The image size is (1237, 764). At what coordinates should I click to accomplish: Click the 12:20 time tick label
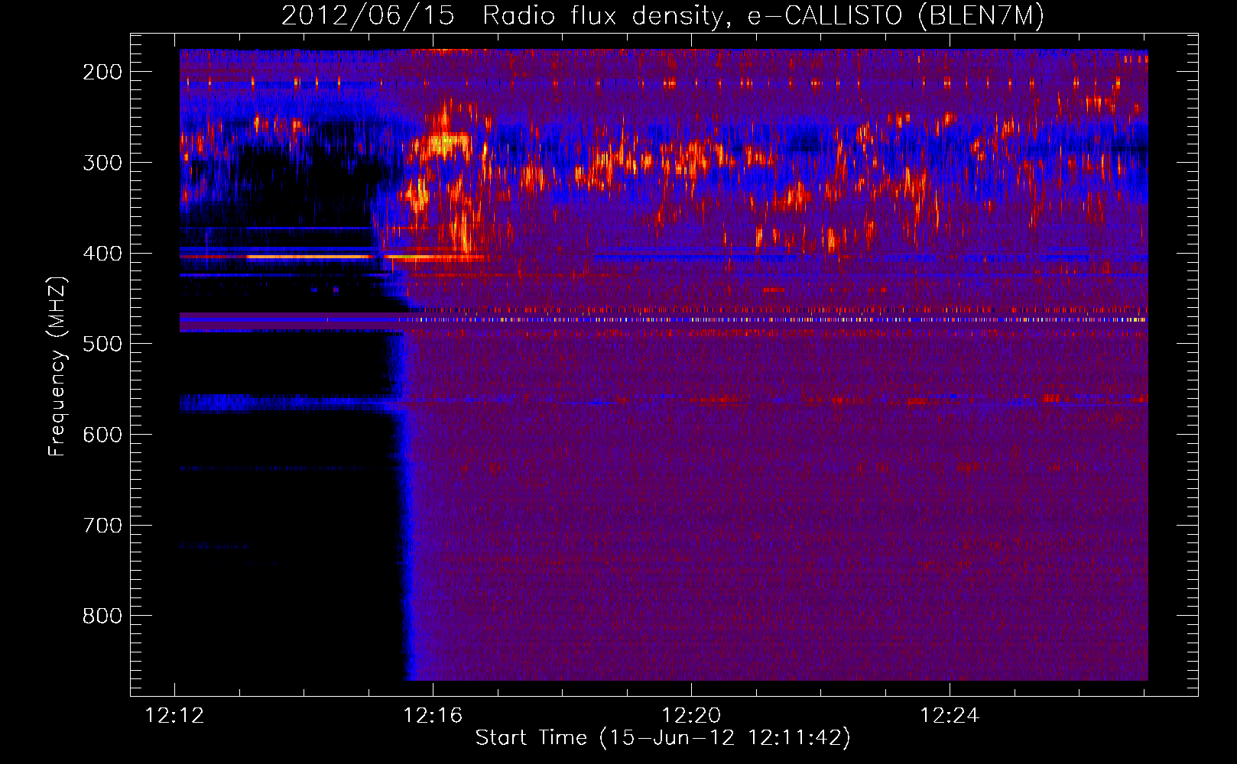(691, 716)
